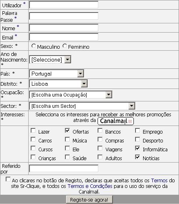Focus the Referido por text field
This screenshot has height=204, width=179.
[64, 169]
